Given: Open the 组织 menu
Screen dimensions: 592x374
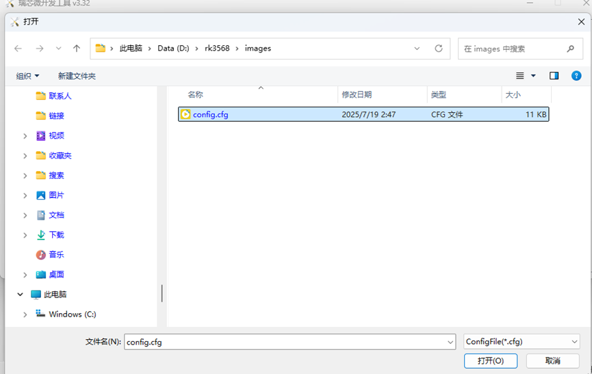Looking at the screenshot, I should (27, 76).
